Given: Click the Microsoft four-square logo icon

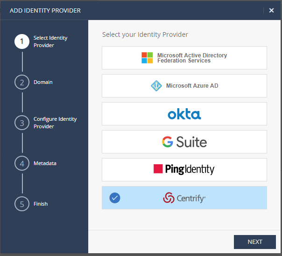Looking at the screenshot, I should tap(147, 58).
